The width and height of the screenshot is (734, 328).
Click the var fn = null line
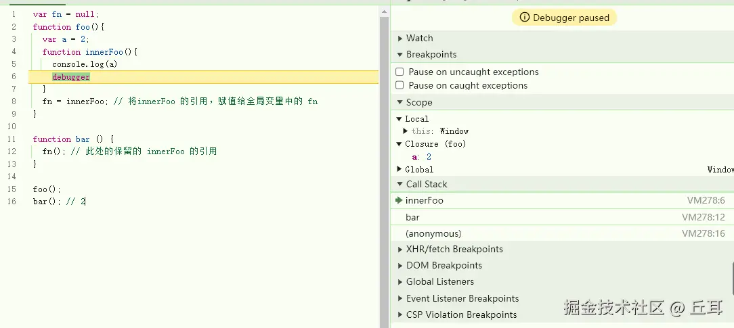66,14
